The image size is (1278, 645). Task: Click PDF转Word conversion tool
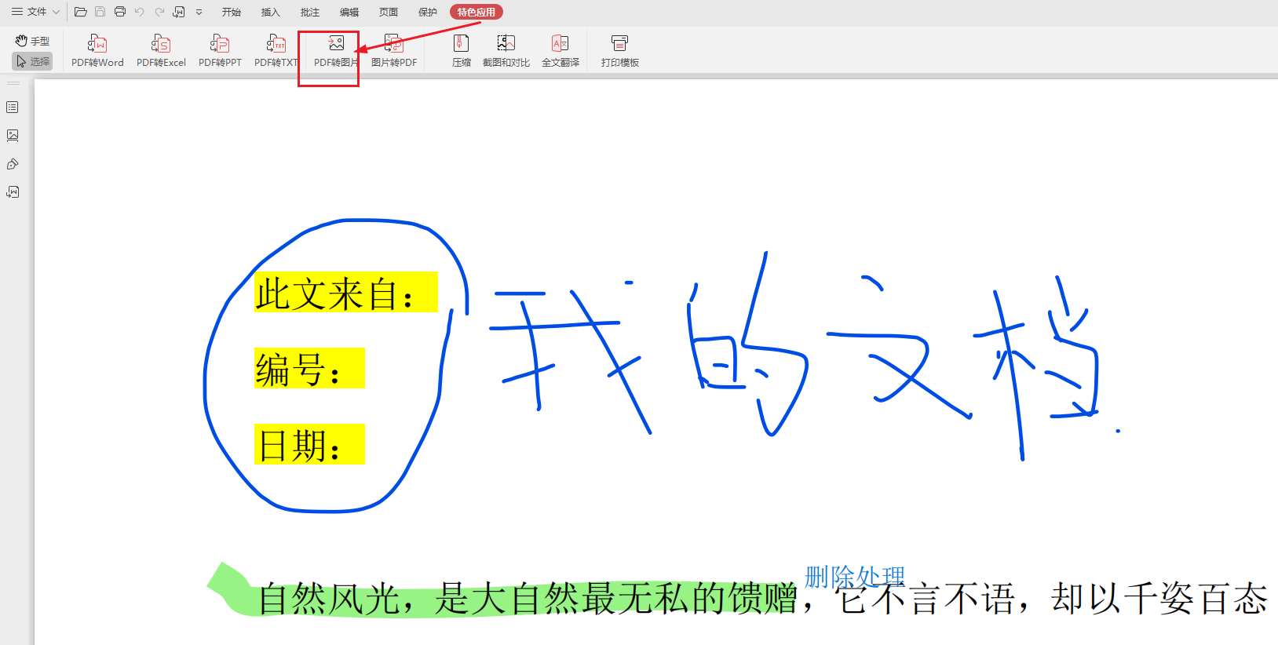97,51
